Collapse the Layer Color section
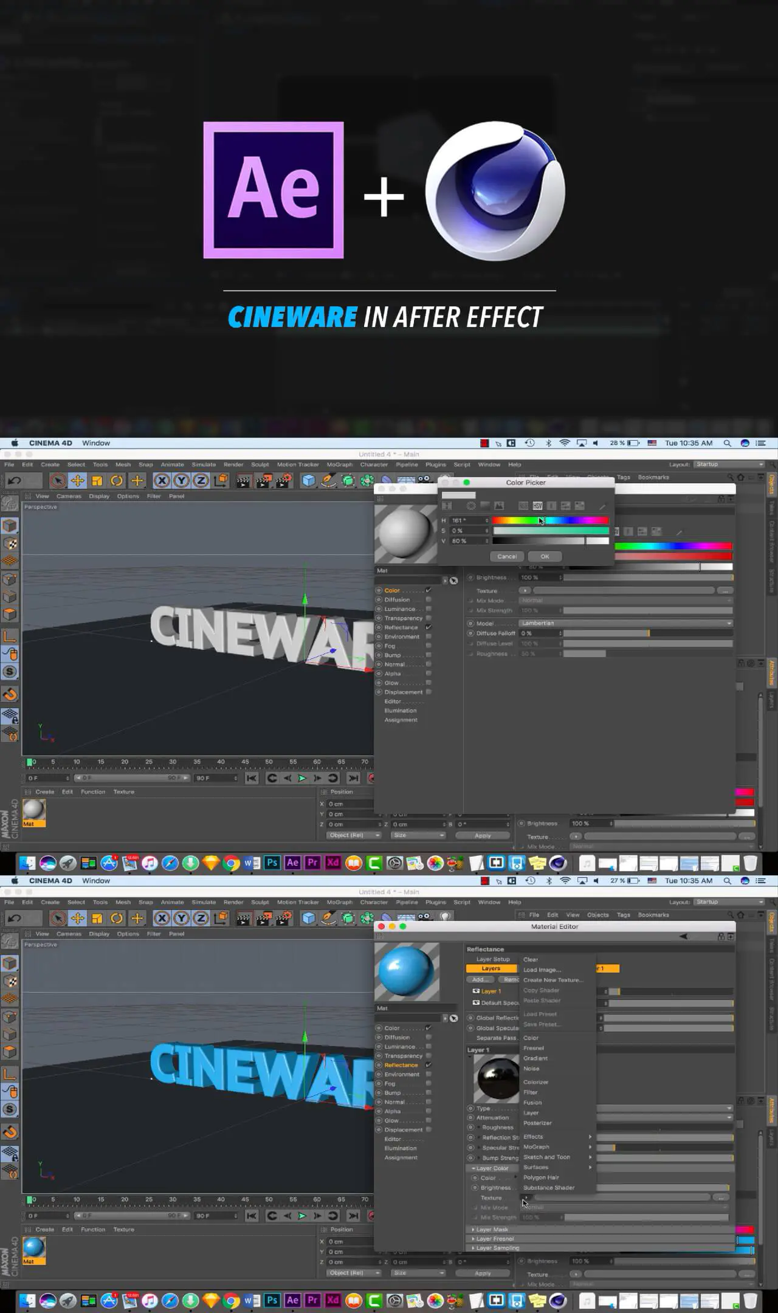The image size is (778, 1313). pos(491,1168)
